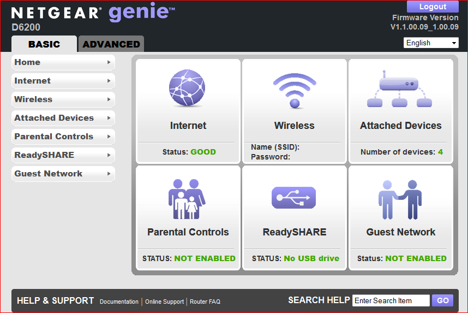Open Parental Controls in the sidebar
This screenshot has width=468, height=313.
tap(63, 137)
